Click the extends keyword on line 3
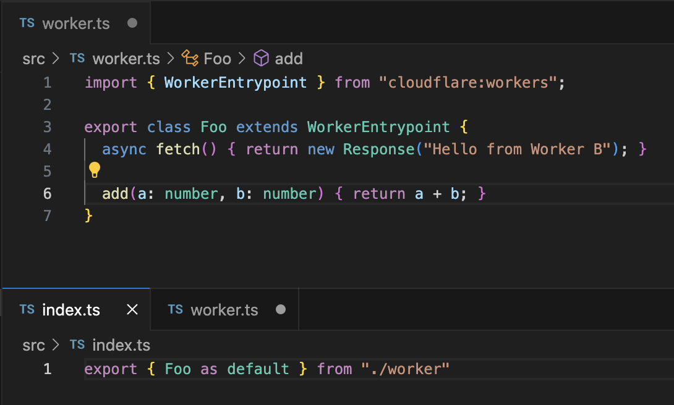This screenshot has height=405, width=674. (267, 127)
